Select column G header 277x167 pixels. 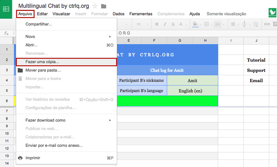point(180,41)
